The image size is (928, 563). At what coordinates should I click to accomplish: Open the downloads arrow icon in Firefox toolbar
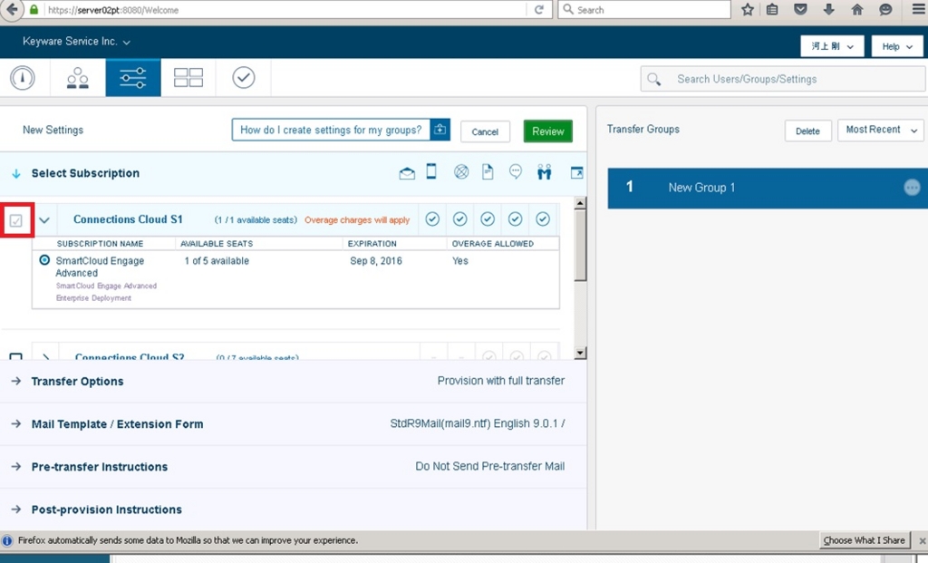pos(828,9)
